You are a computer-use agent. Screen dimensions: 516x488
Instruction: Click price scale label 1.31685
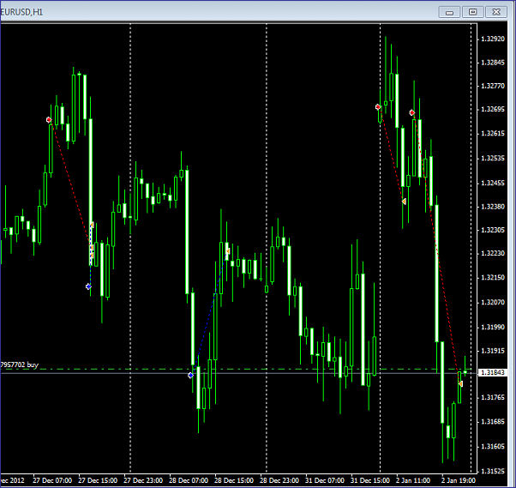[x=493, y=422]
